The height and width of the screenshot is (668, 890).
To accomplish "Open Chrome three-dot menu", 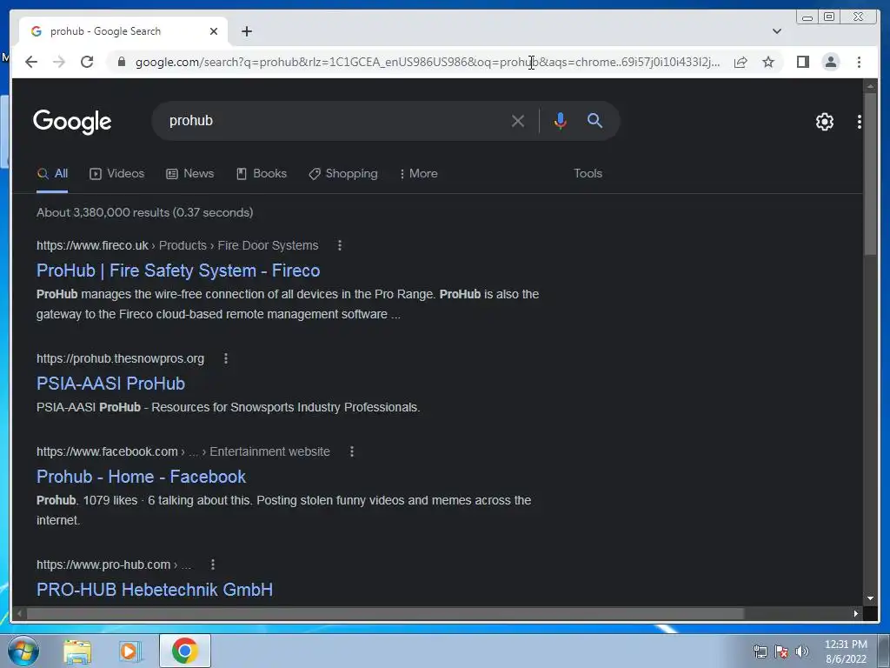I will pos(859,62).
